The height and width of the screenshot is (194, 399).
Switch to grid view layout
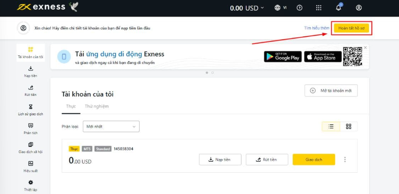pyautogui.click(x=349, y=126)
